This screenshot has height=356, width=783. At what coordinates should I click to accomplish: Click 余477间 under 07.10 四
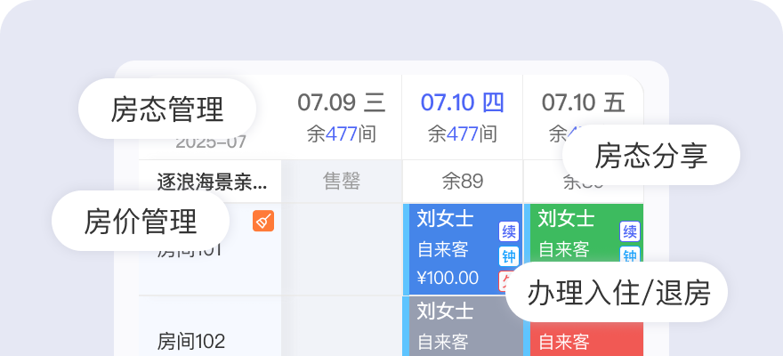point(463,133)
